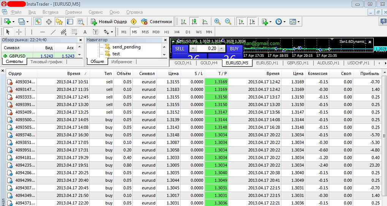Select the trendline drawing tool
This screenshot has width=387, height=206.
(53, 32)
